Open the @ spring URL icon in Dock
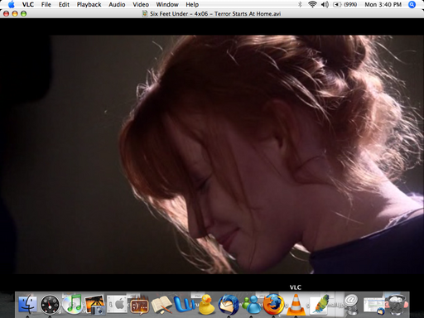This screenshot has width=424, height=318. pyautogui.click(x=350, y=305)
